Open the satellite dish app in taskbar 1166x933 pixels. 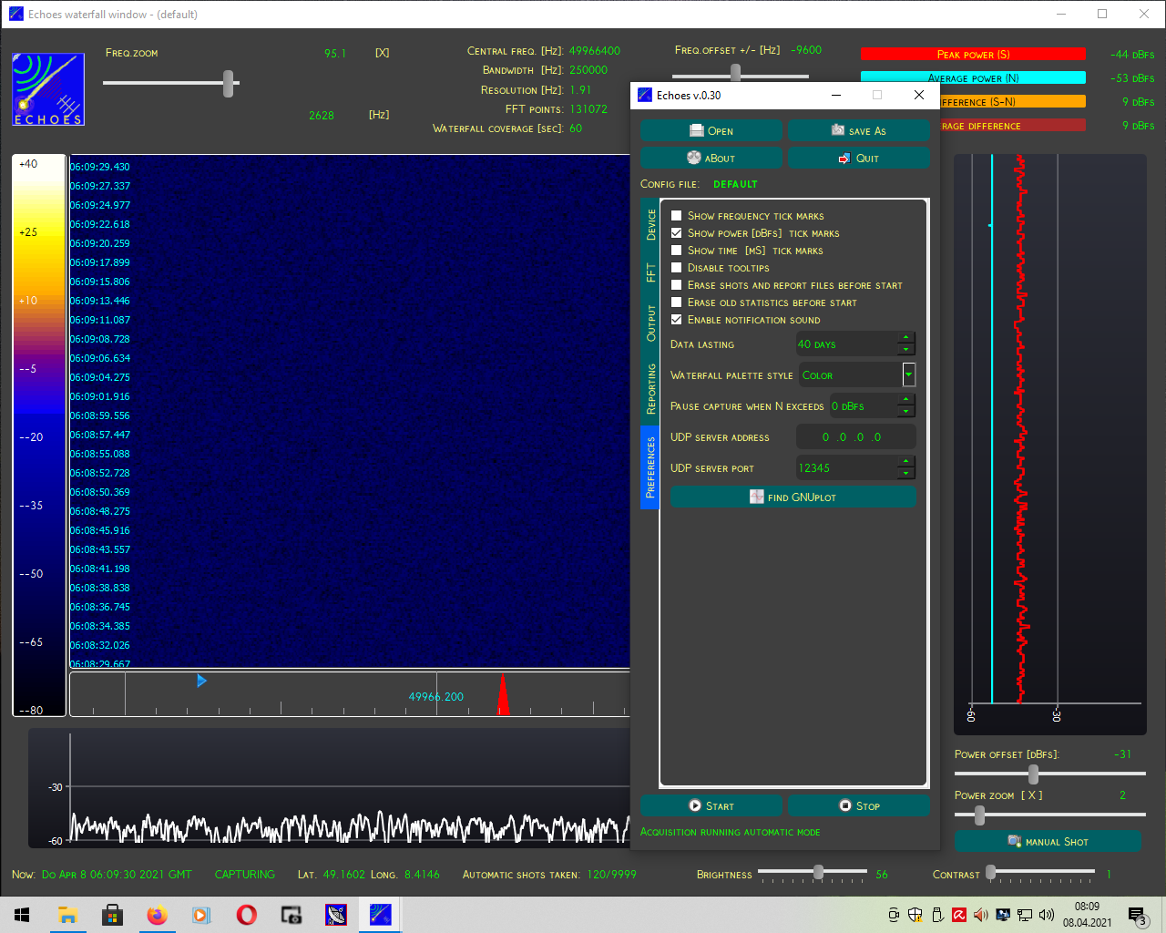335,915
